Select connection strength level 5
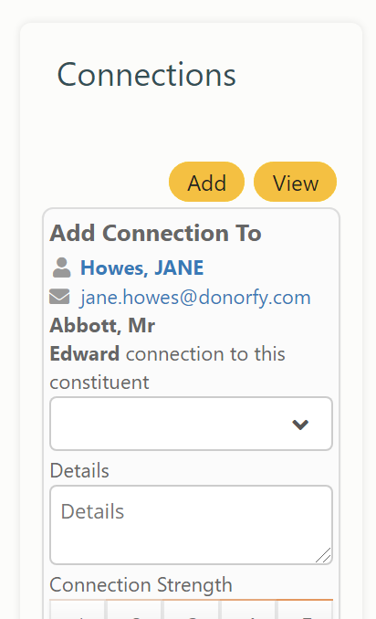Image resolution: width=376 pixels, height=619 pixels. 305,610
